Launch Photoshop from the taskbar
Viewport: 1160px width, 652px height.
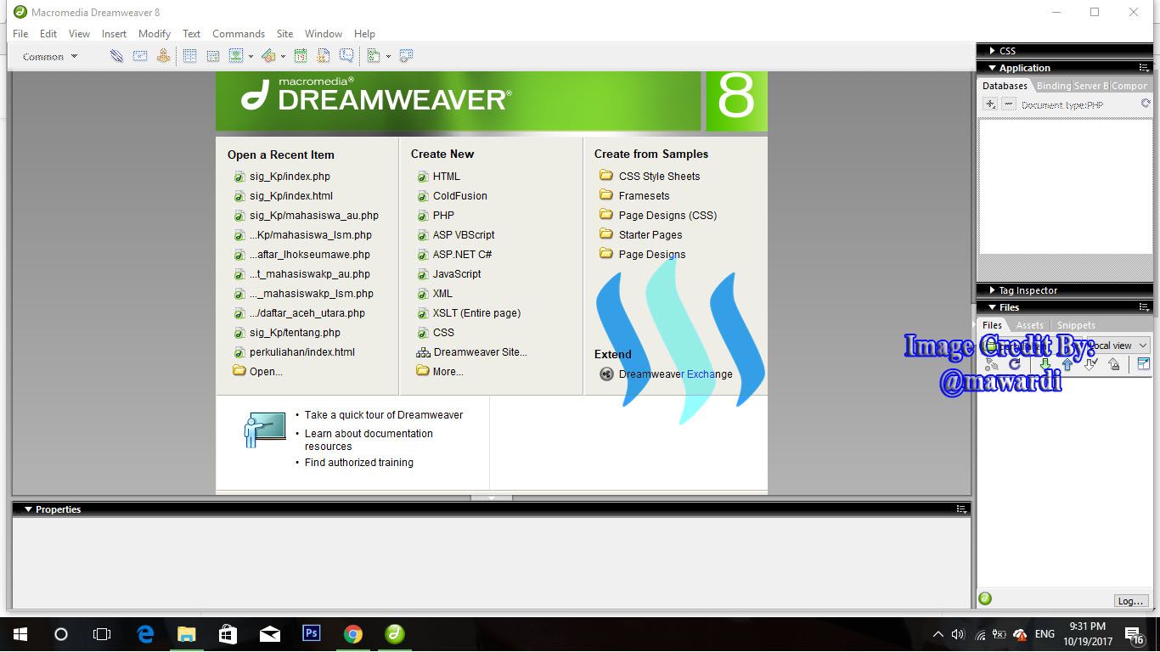click(312, 634)
